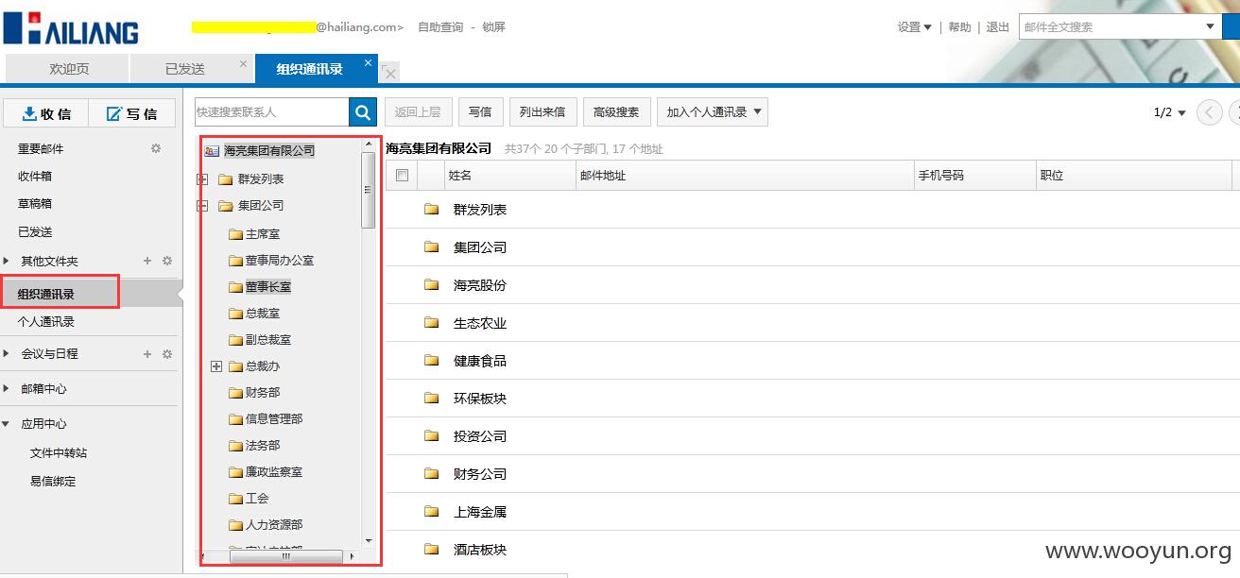This screenshot has width=1240, height=578.
Task: Expand 总裁办 node in tree
Action: (x=216, y=365)
